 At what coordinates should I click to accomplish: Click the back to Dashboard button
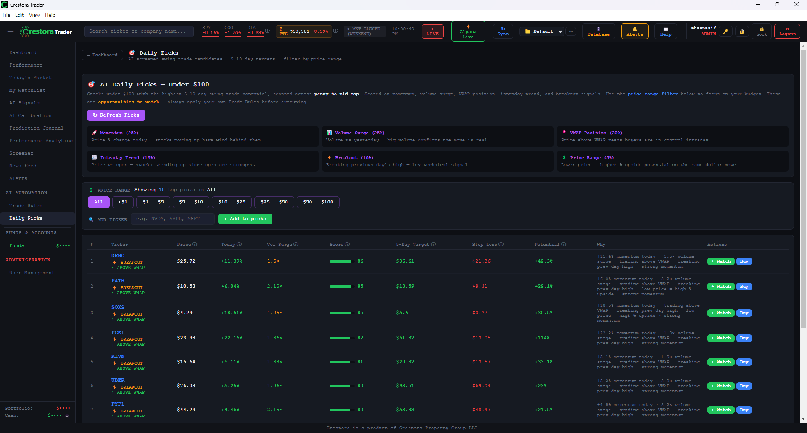[x=102, y=55]
